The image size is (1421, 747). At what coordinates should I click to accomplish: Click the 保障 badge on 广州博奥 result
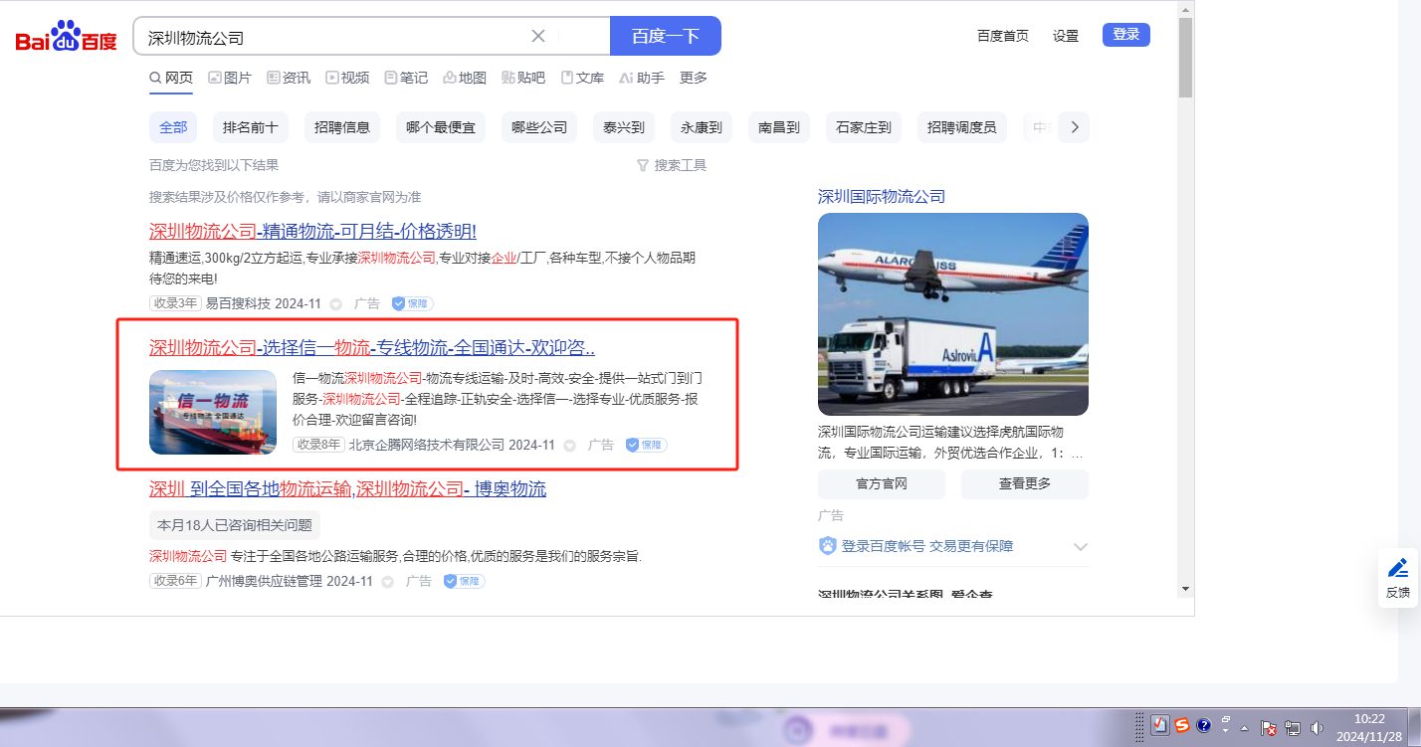(x=465, y=581)
